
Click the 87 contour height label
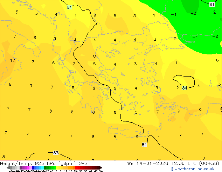click(x=56, y=153)
